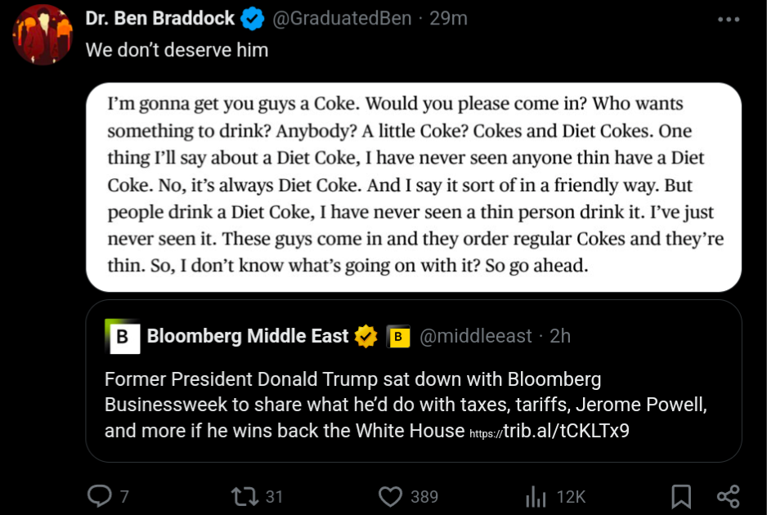Image resolution: width=767 pixels, height=515 pixels.
Task: Click the 29m post timestamp
Action: pos(449,19)
